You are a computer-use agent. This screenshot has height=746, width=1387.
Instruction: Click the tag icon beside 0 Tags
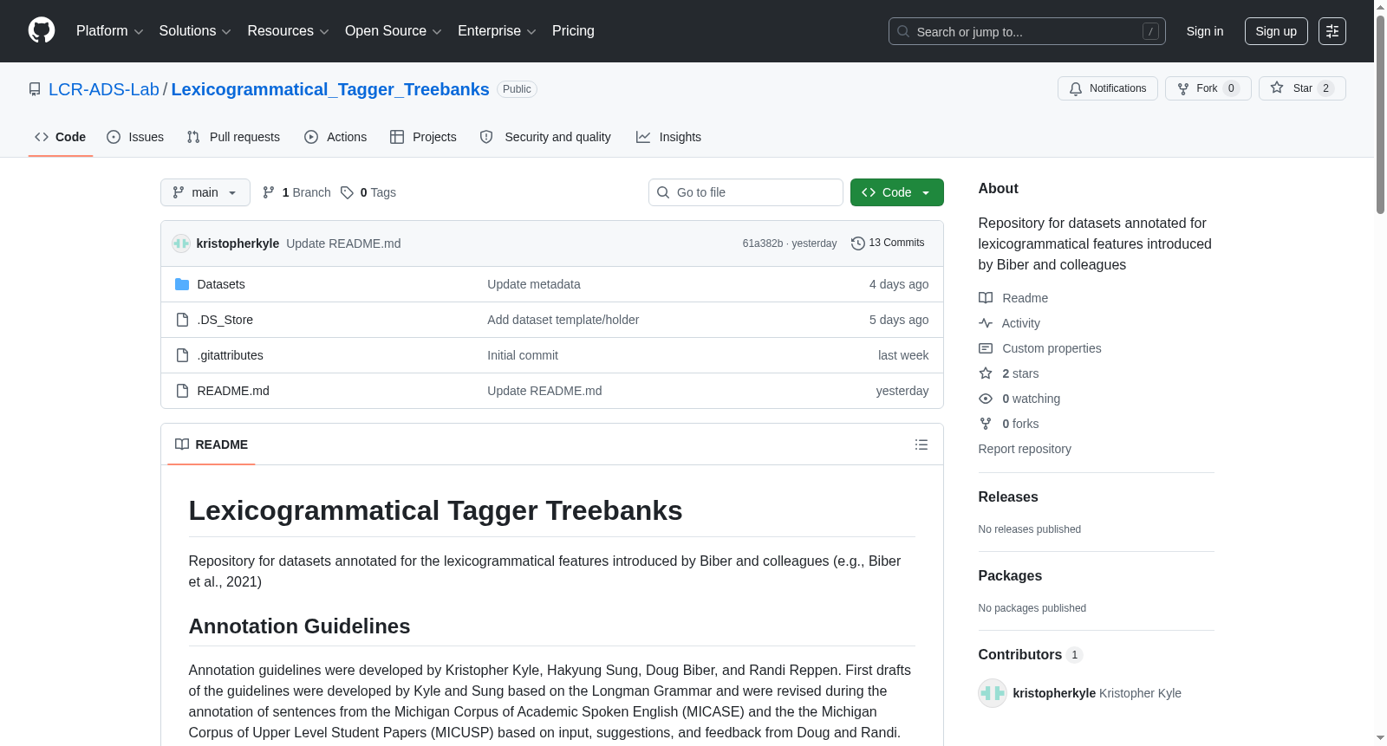[x=347, y=192]
